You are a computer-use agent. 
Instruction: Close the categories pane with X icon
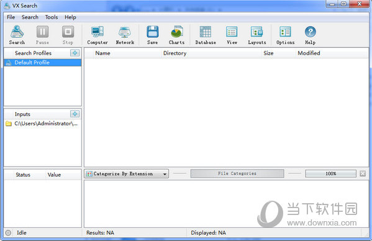(x=363, y=173)
